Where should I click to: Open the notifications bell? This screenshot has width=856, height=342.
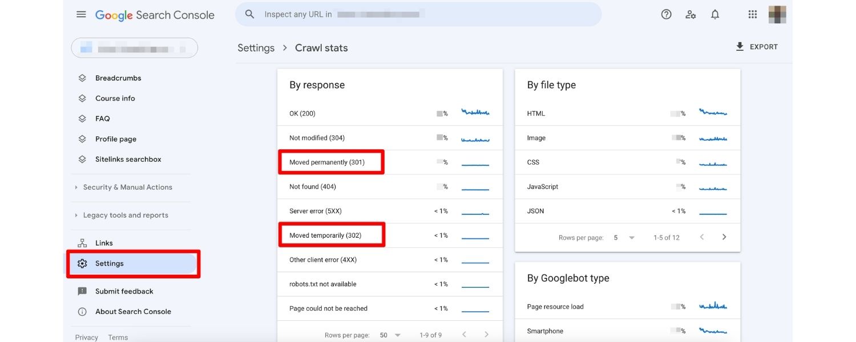pos(715,14)
